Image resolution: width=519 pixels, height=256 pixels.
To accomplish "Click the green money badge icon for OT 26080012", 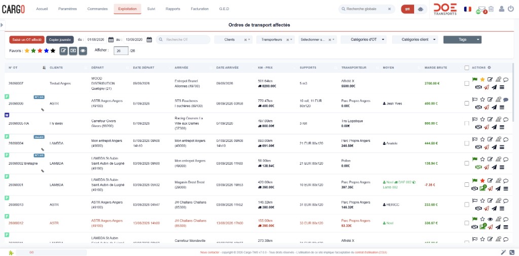I will pyautogui.click(x=483, y=226).
